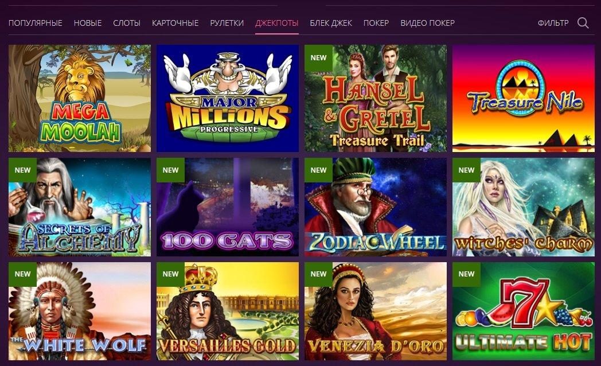The width and height of the screenshot is (601, 366).
Task: Select the РУЛЕТКИ tab
Action: (x=227, y=23)
